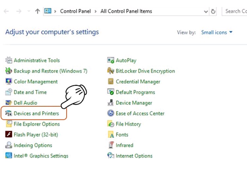Click the Internet Options globe icon

tap(111, 155)
